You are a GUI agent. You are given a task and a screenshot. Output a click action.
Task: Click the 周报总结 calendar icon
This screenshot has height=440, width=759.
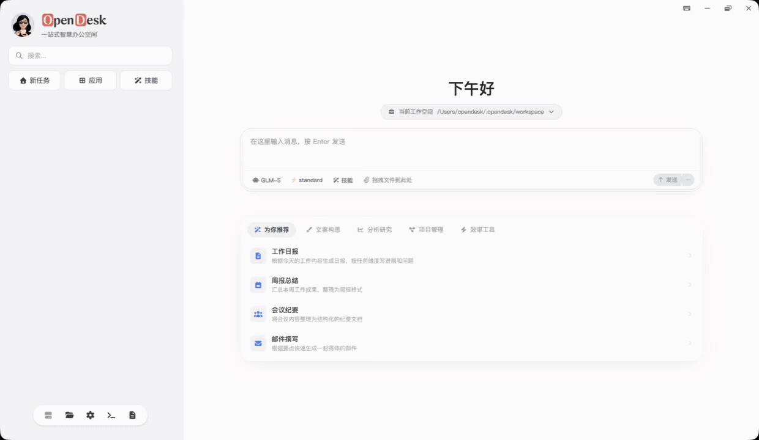coord(258,285)
